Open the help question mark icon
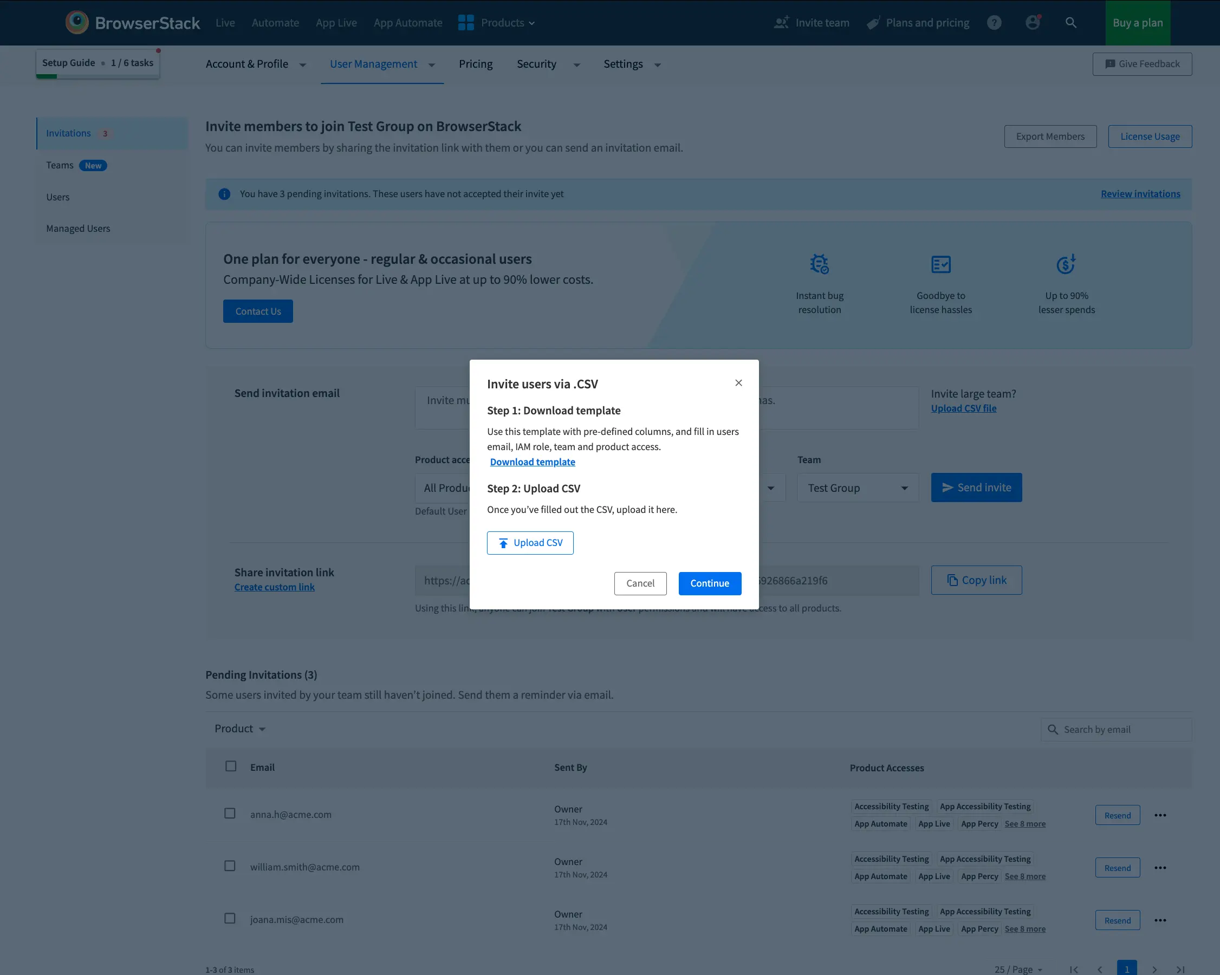1220x975 pixels. pos(994,23)
